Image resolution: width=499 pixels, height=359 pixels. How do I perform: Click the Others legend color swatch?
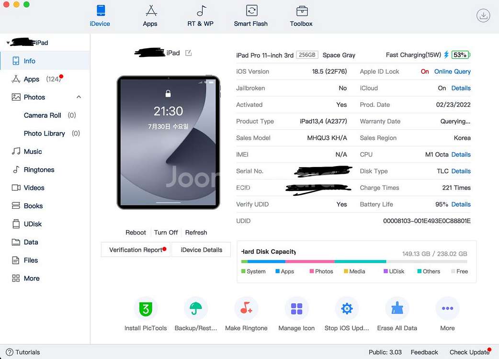[420, 271]
